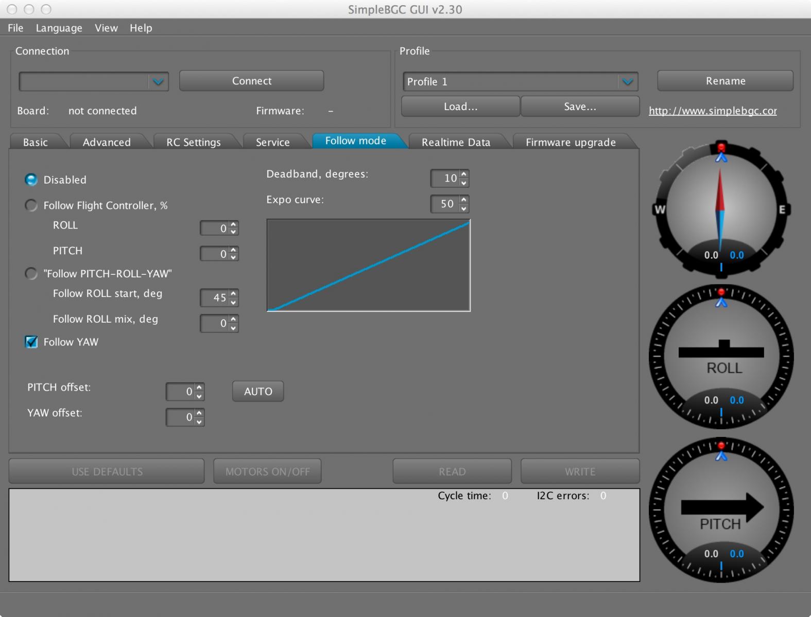The height and width of the screenshot is (617, 811).
Task: Click the AUTO offset button
Action: pos(258,391)
